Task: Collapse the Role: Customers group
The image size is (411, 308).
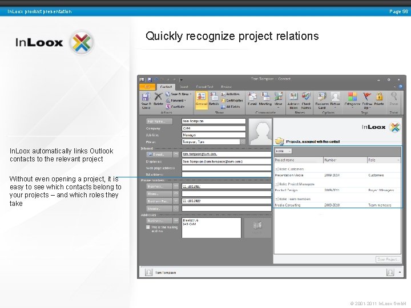Action: click(276, 169)
